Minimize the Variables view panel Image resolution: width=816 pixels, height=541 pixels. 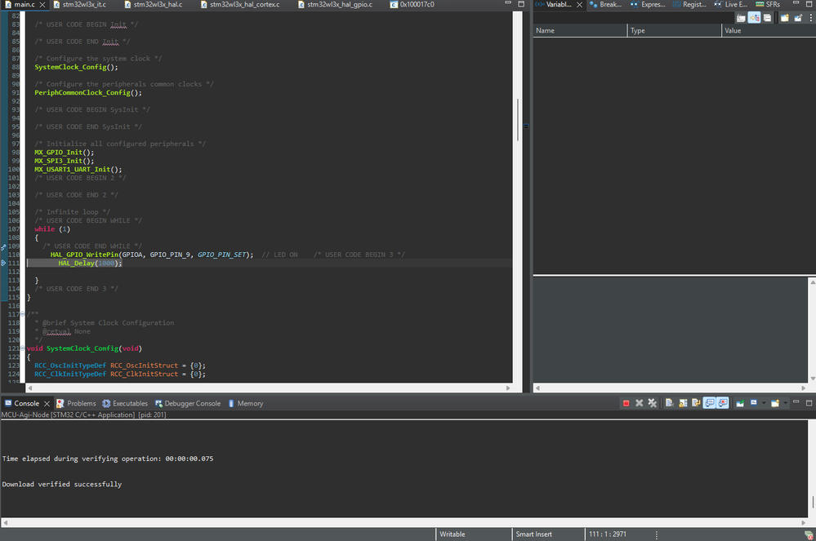(x=796, y=3)
